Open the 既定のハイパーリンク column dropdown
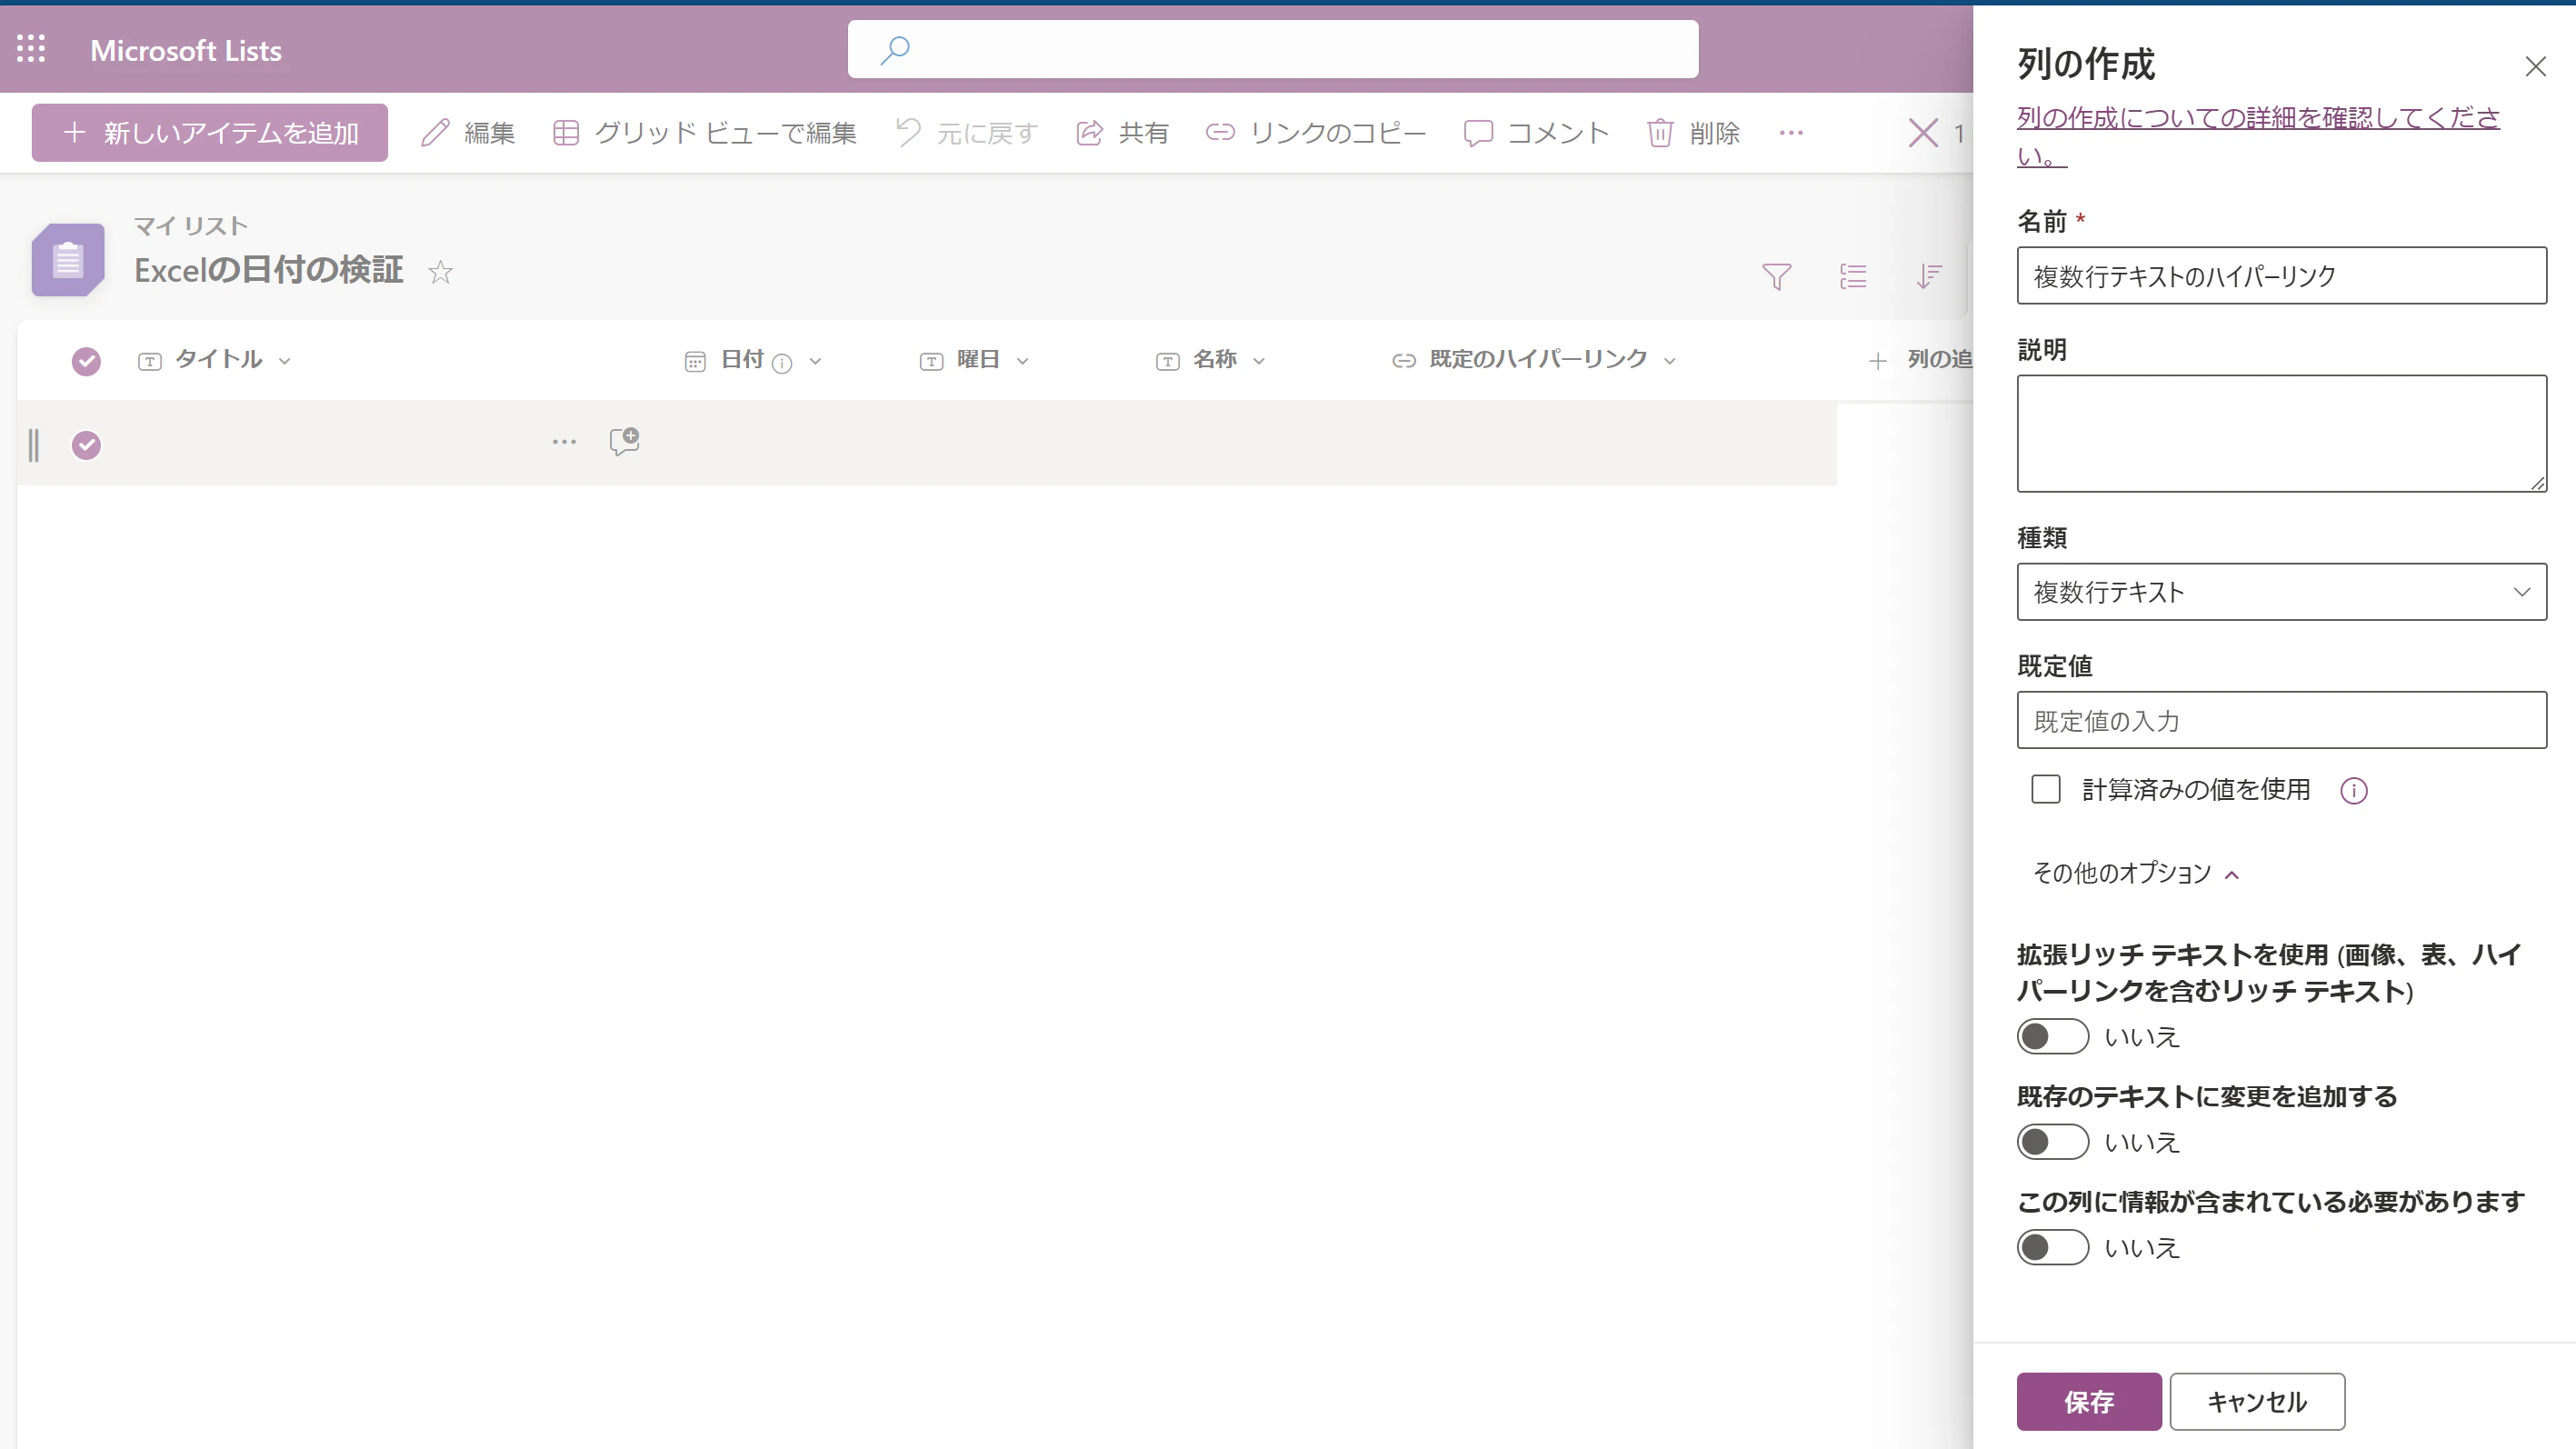The height and width of the screenshot is (1449, 2576). (1669, 361)
